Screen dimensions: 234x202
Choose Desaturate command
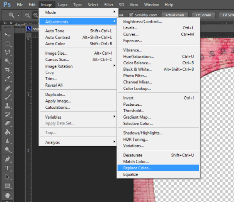pos(158,155)
